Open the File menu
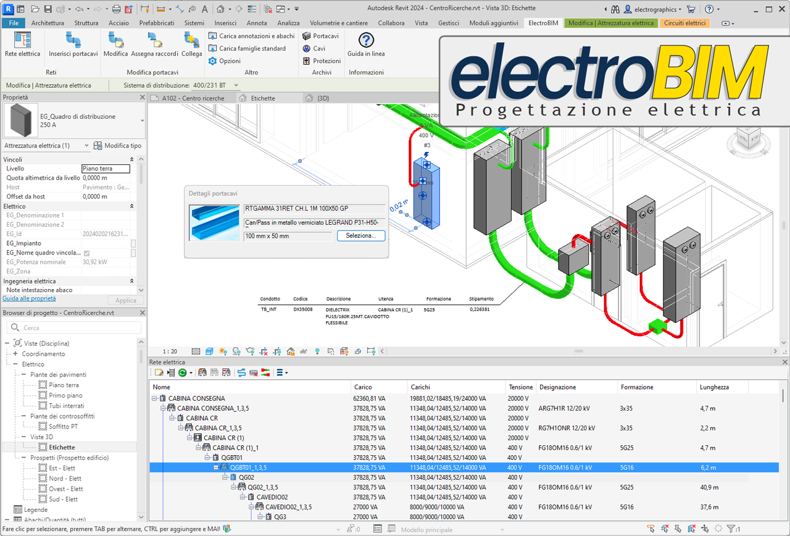The height and width of the screenshot is (536, 790). coord(13,23)
